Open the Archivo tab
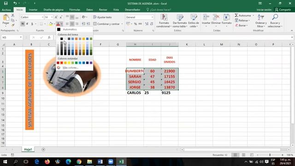The image size is (295, 166). (x=6, y=10)
